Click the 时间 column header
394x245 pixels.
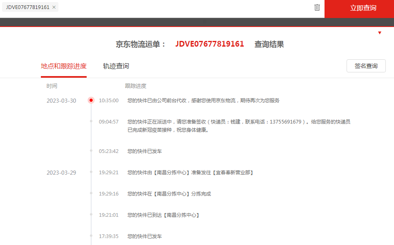tap(52, 86)
